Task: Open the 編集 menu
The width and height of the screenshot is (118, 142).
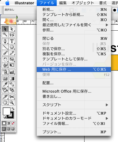Action: click(63, 3)
